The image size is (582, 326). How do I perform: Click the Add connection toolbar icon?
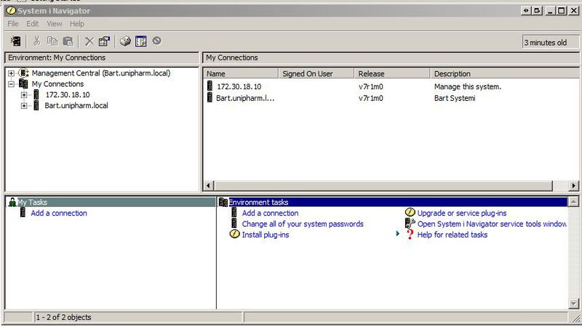pos(15,41)
